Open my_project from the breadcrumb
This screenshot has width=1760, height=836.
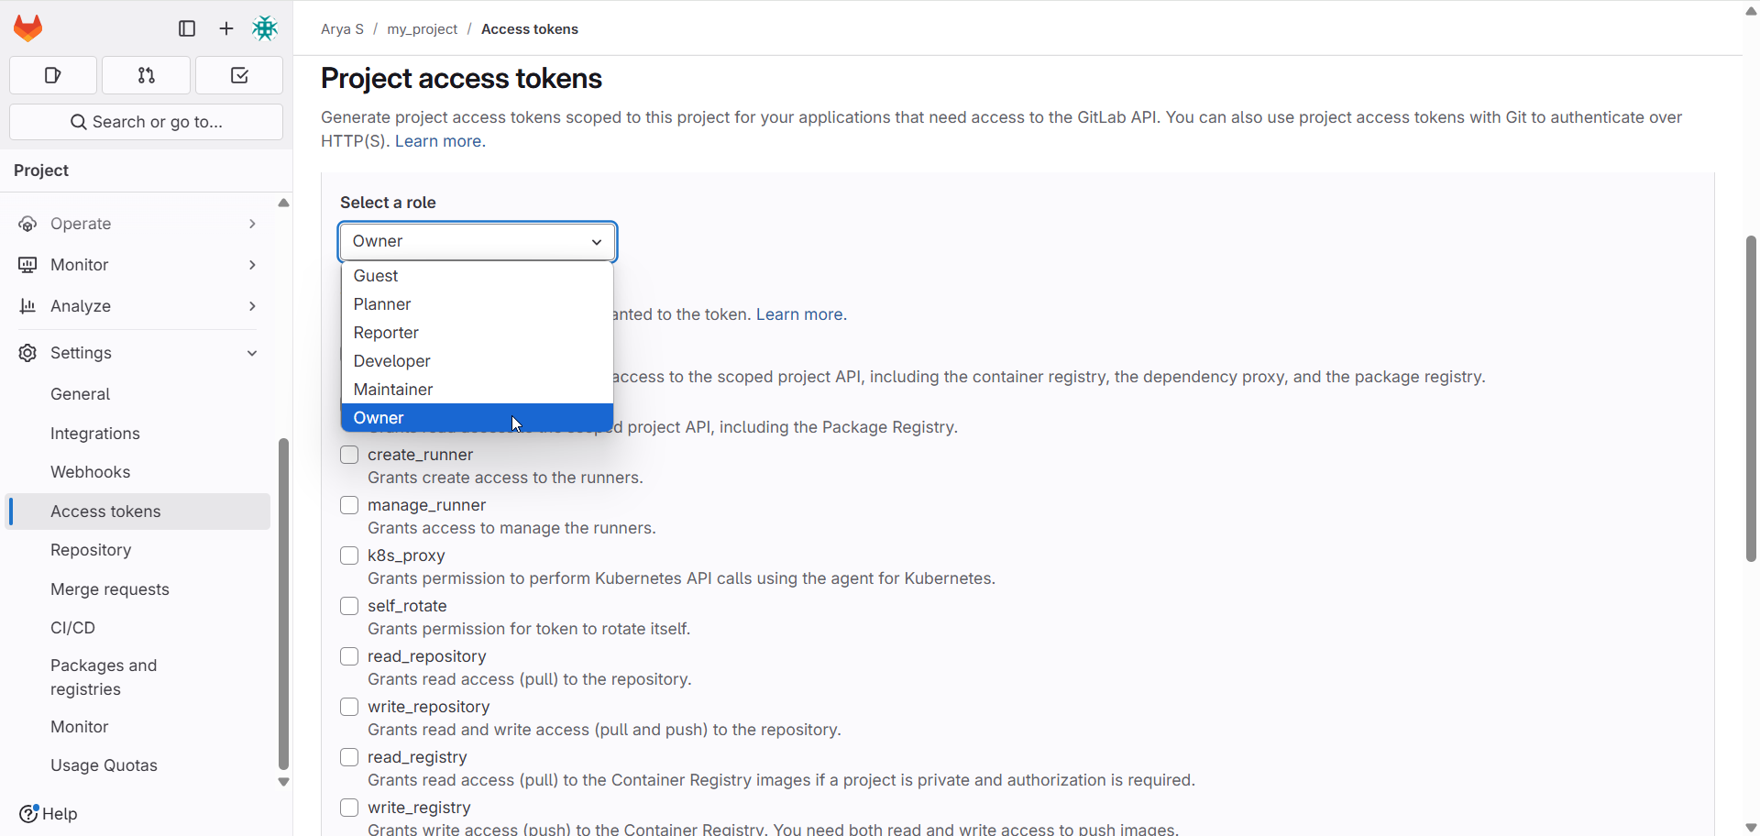click(422, 28)
